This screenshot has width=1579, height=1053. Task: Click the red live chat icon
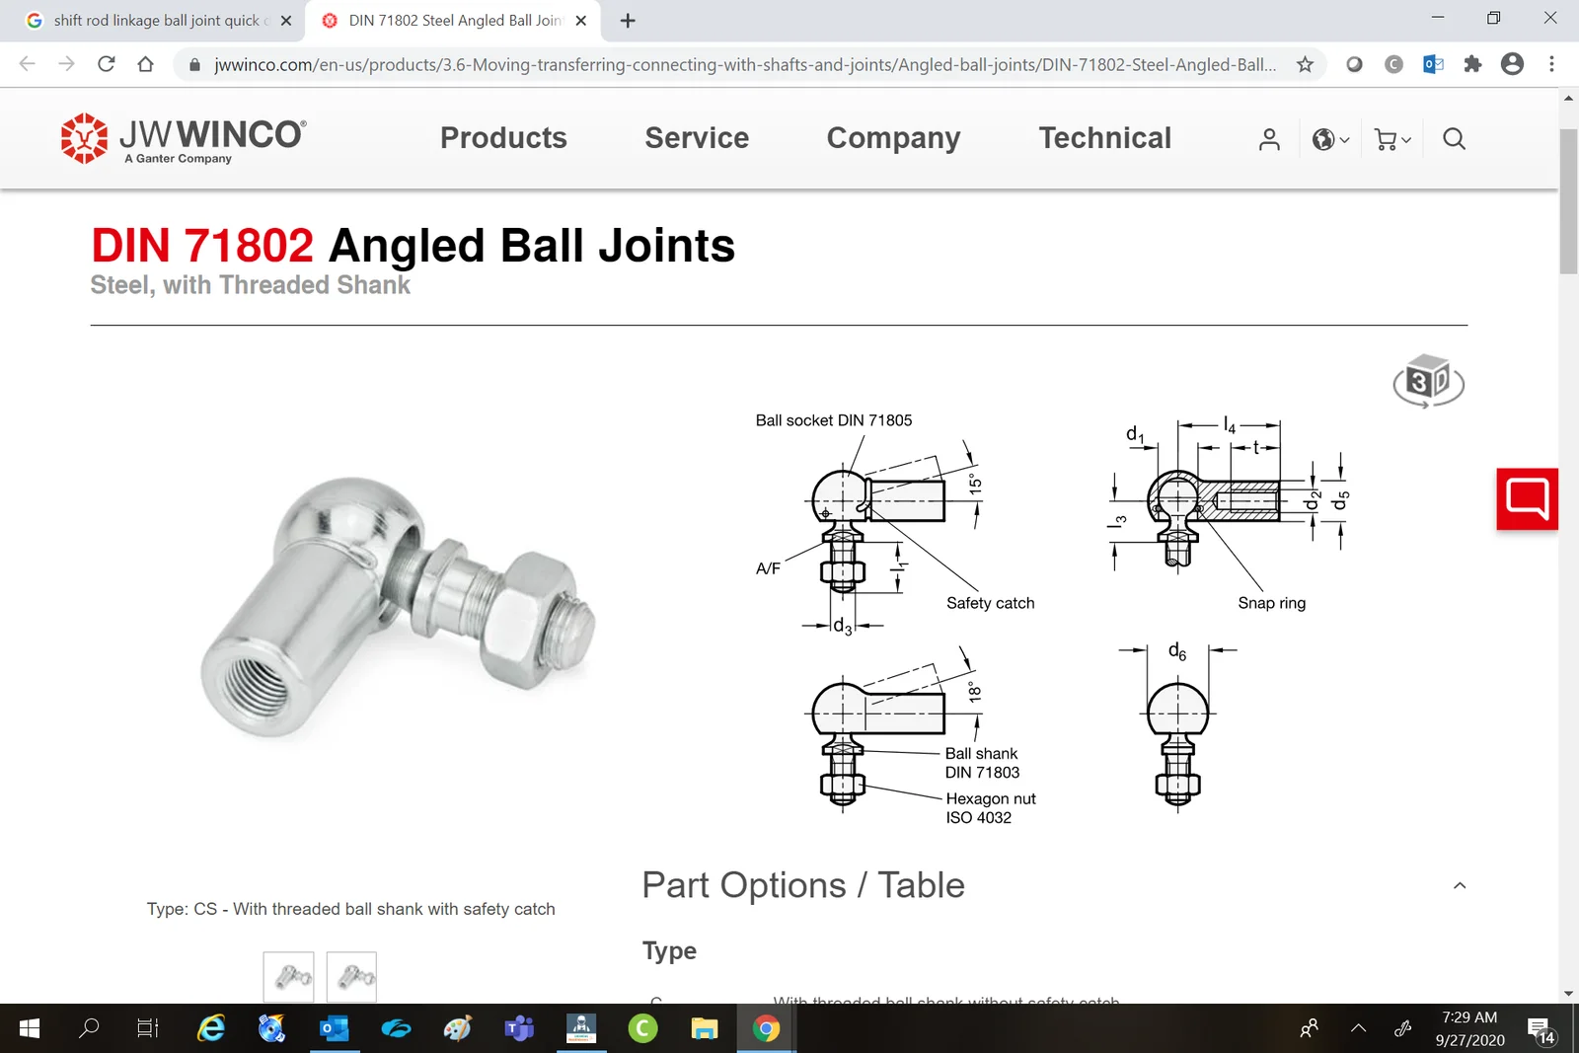[x=1526, y=499]
